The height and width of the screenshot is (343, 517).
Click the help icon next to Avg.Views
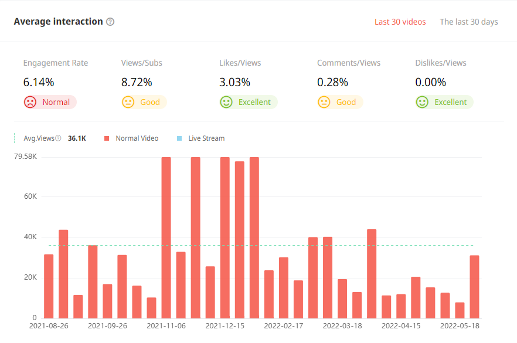(58, 138)
